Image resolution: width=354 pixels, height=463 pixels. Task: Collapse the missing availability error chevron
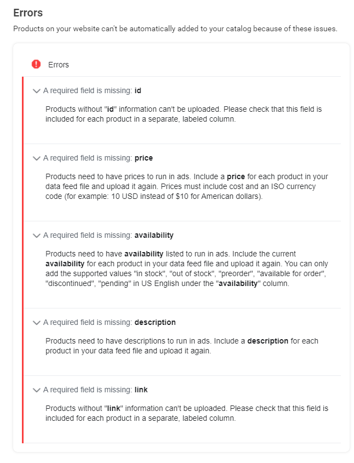(37, 236)
